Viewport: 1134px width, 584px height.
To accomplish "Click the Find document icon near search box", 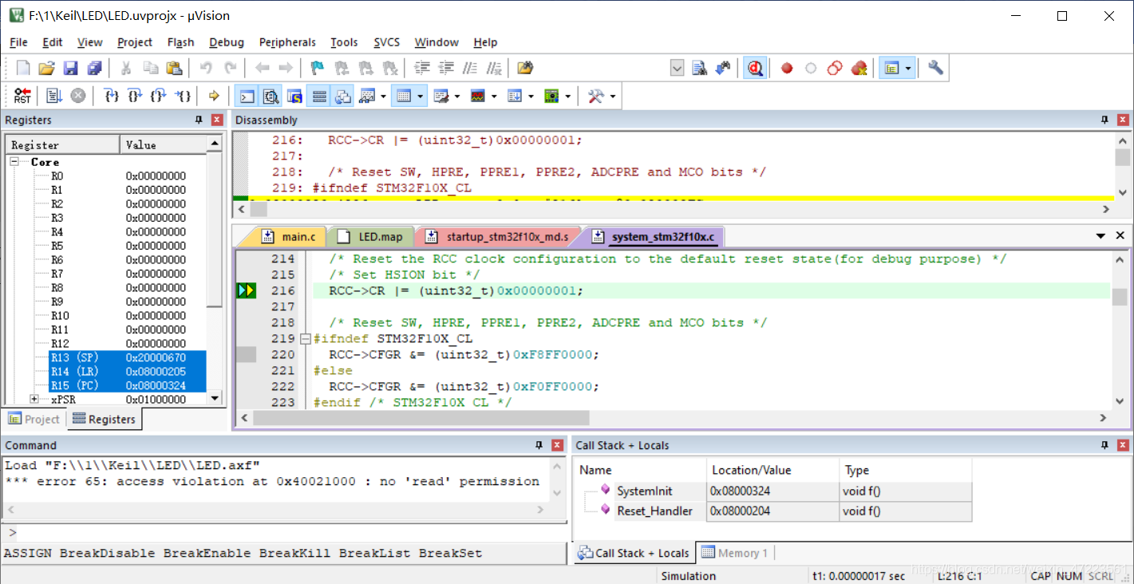I will 700,69.
